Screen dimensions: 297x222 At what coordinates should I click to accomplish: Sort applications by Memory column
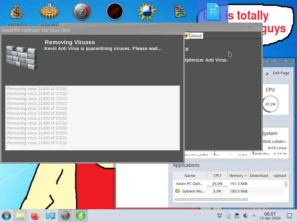click(x=238, y=175)
